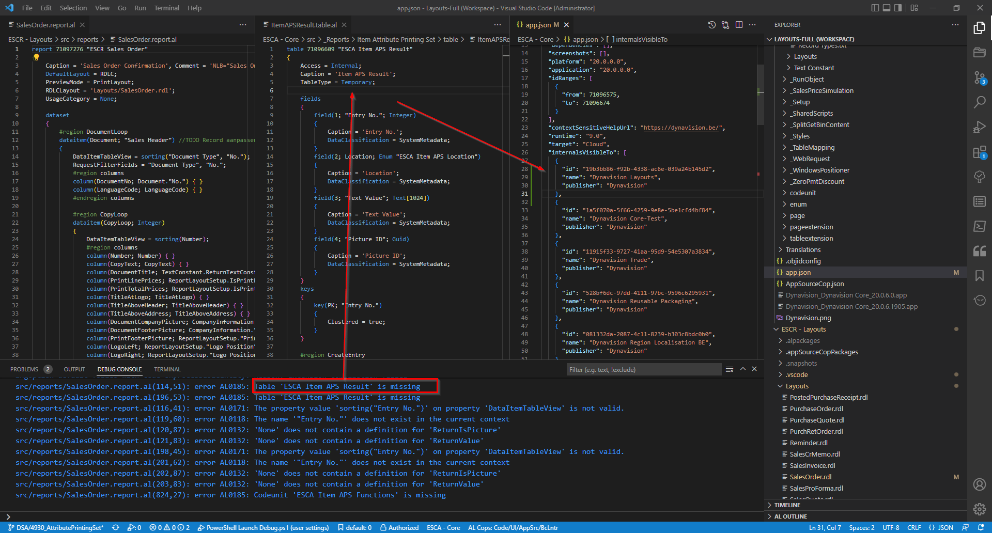Open the Extensions view in activity bar
The height and width of the screenshot is (533, 992).
pyautogui.click(x=980, y=151)
